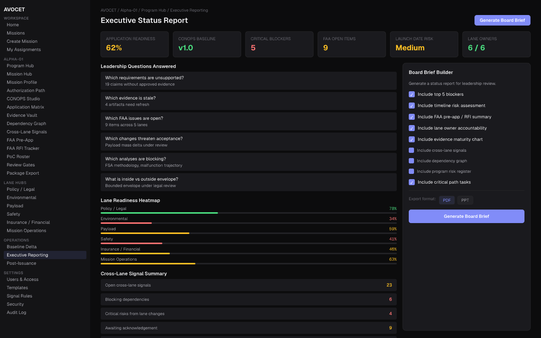This screenshot has height=338, width=541.
Task: Open Post-Issuance page
Action: click(45, 263)
